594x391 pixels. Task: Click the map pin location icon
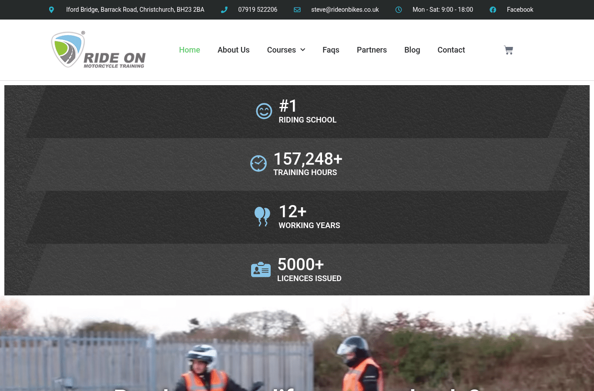point(51,10)
